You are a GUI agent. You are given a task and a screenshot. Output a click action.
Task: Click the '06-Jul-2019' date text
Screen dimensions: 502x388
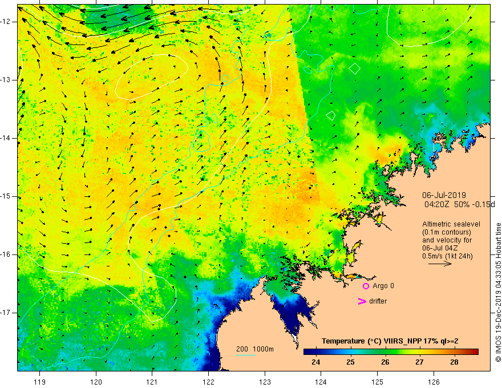[444, 195]
